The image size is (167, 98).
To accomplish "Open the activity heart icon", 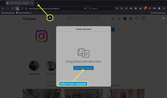I will click(x=137, y=19).
